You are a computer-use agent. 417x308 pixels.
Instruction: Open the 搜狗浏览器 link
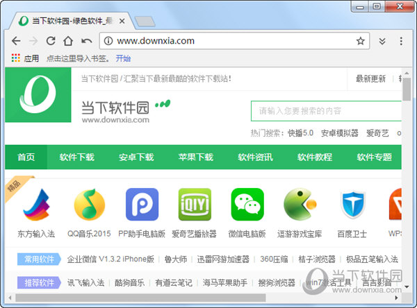(x=277, y=283)
